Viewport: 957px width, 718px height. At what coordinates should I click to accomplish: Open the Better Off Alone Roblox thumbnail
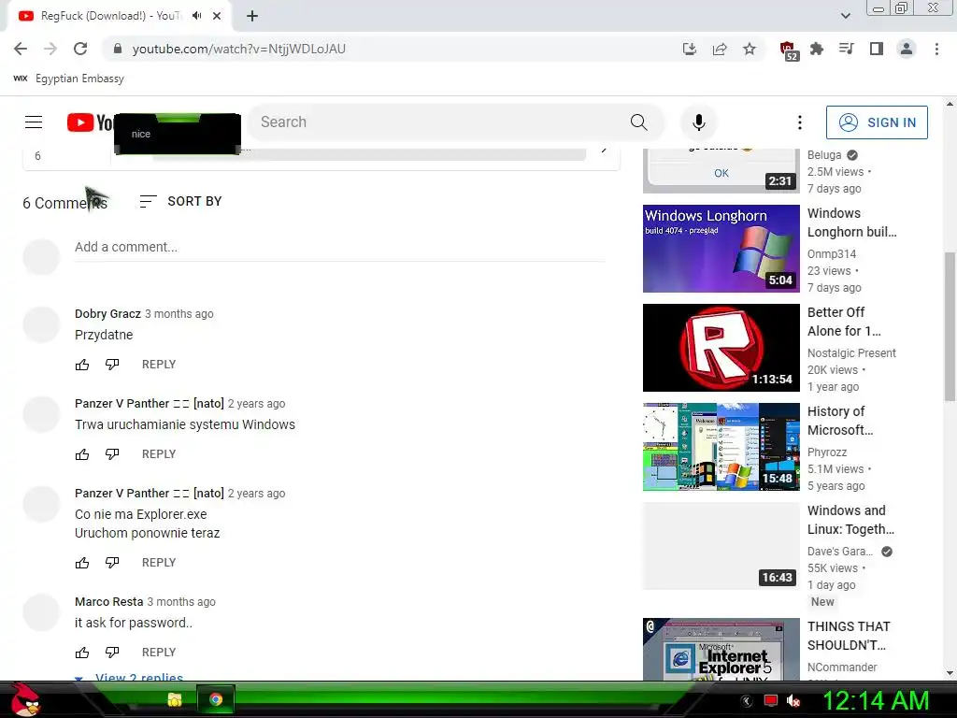click(x=721, y=348)
